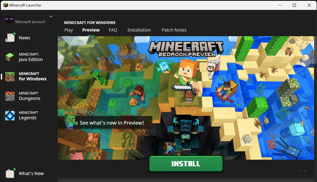Click the News sidebar label
This screenshot has width=317, height=182.
tap(25, 38)
